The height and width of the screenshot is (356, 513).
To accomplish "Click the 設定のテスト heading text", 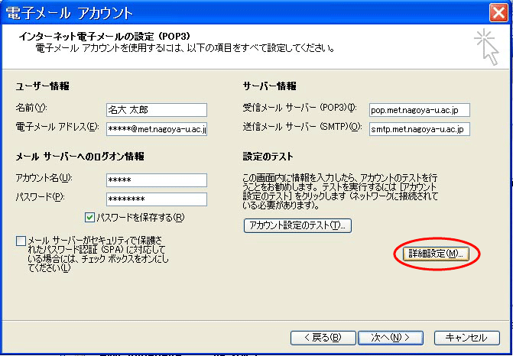I will [x=268, y=157].
